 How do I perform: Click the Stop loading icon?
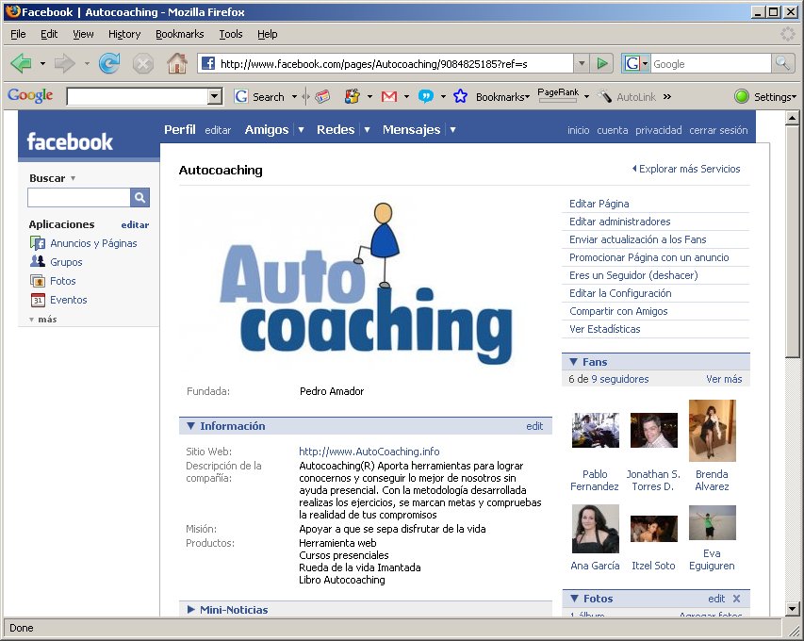click(x=143, y=64)
